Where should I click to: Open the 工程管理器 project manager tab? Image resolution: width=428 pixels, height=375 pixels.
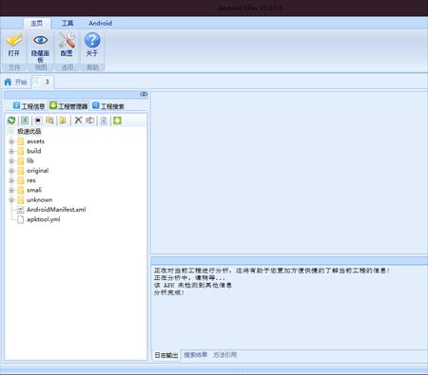(x=68, y=106)
